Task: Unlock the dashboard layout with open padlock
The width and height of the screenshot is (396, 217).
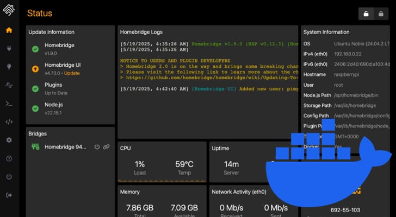Action: click(x=366, y=14)
